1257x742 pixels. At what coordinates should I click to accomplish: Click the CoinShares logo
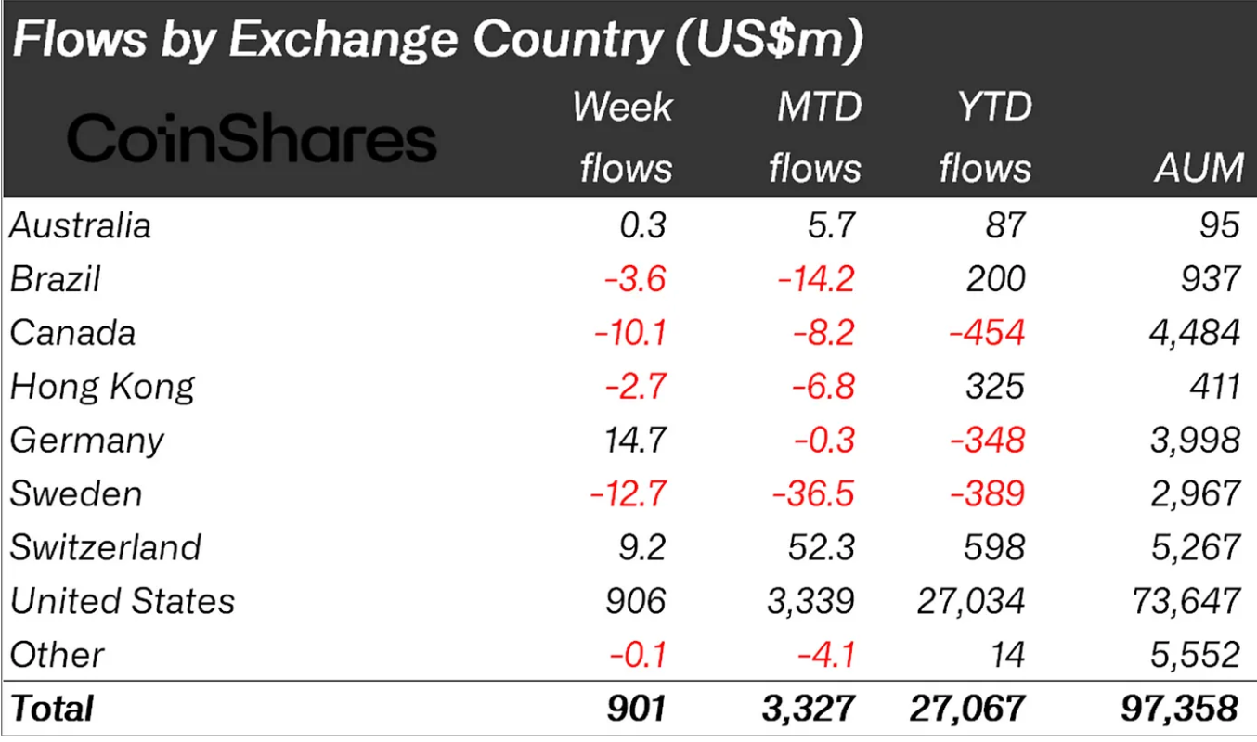[x=252, y=139]
